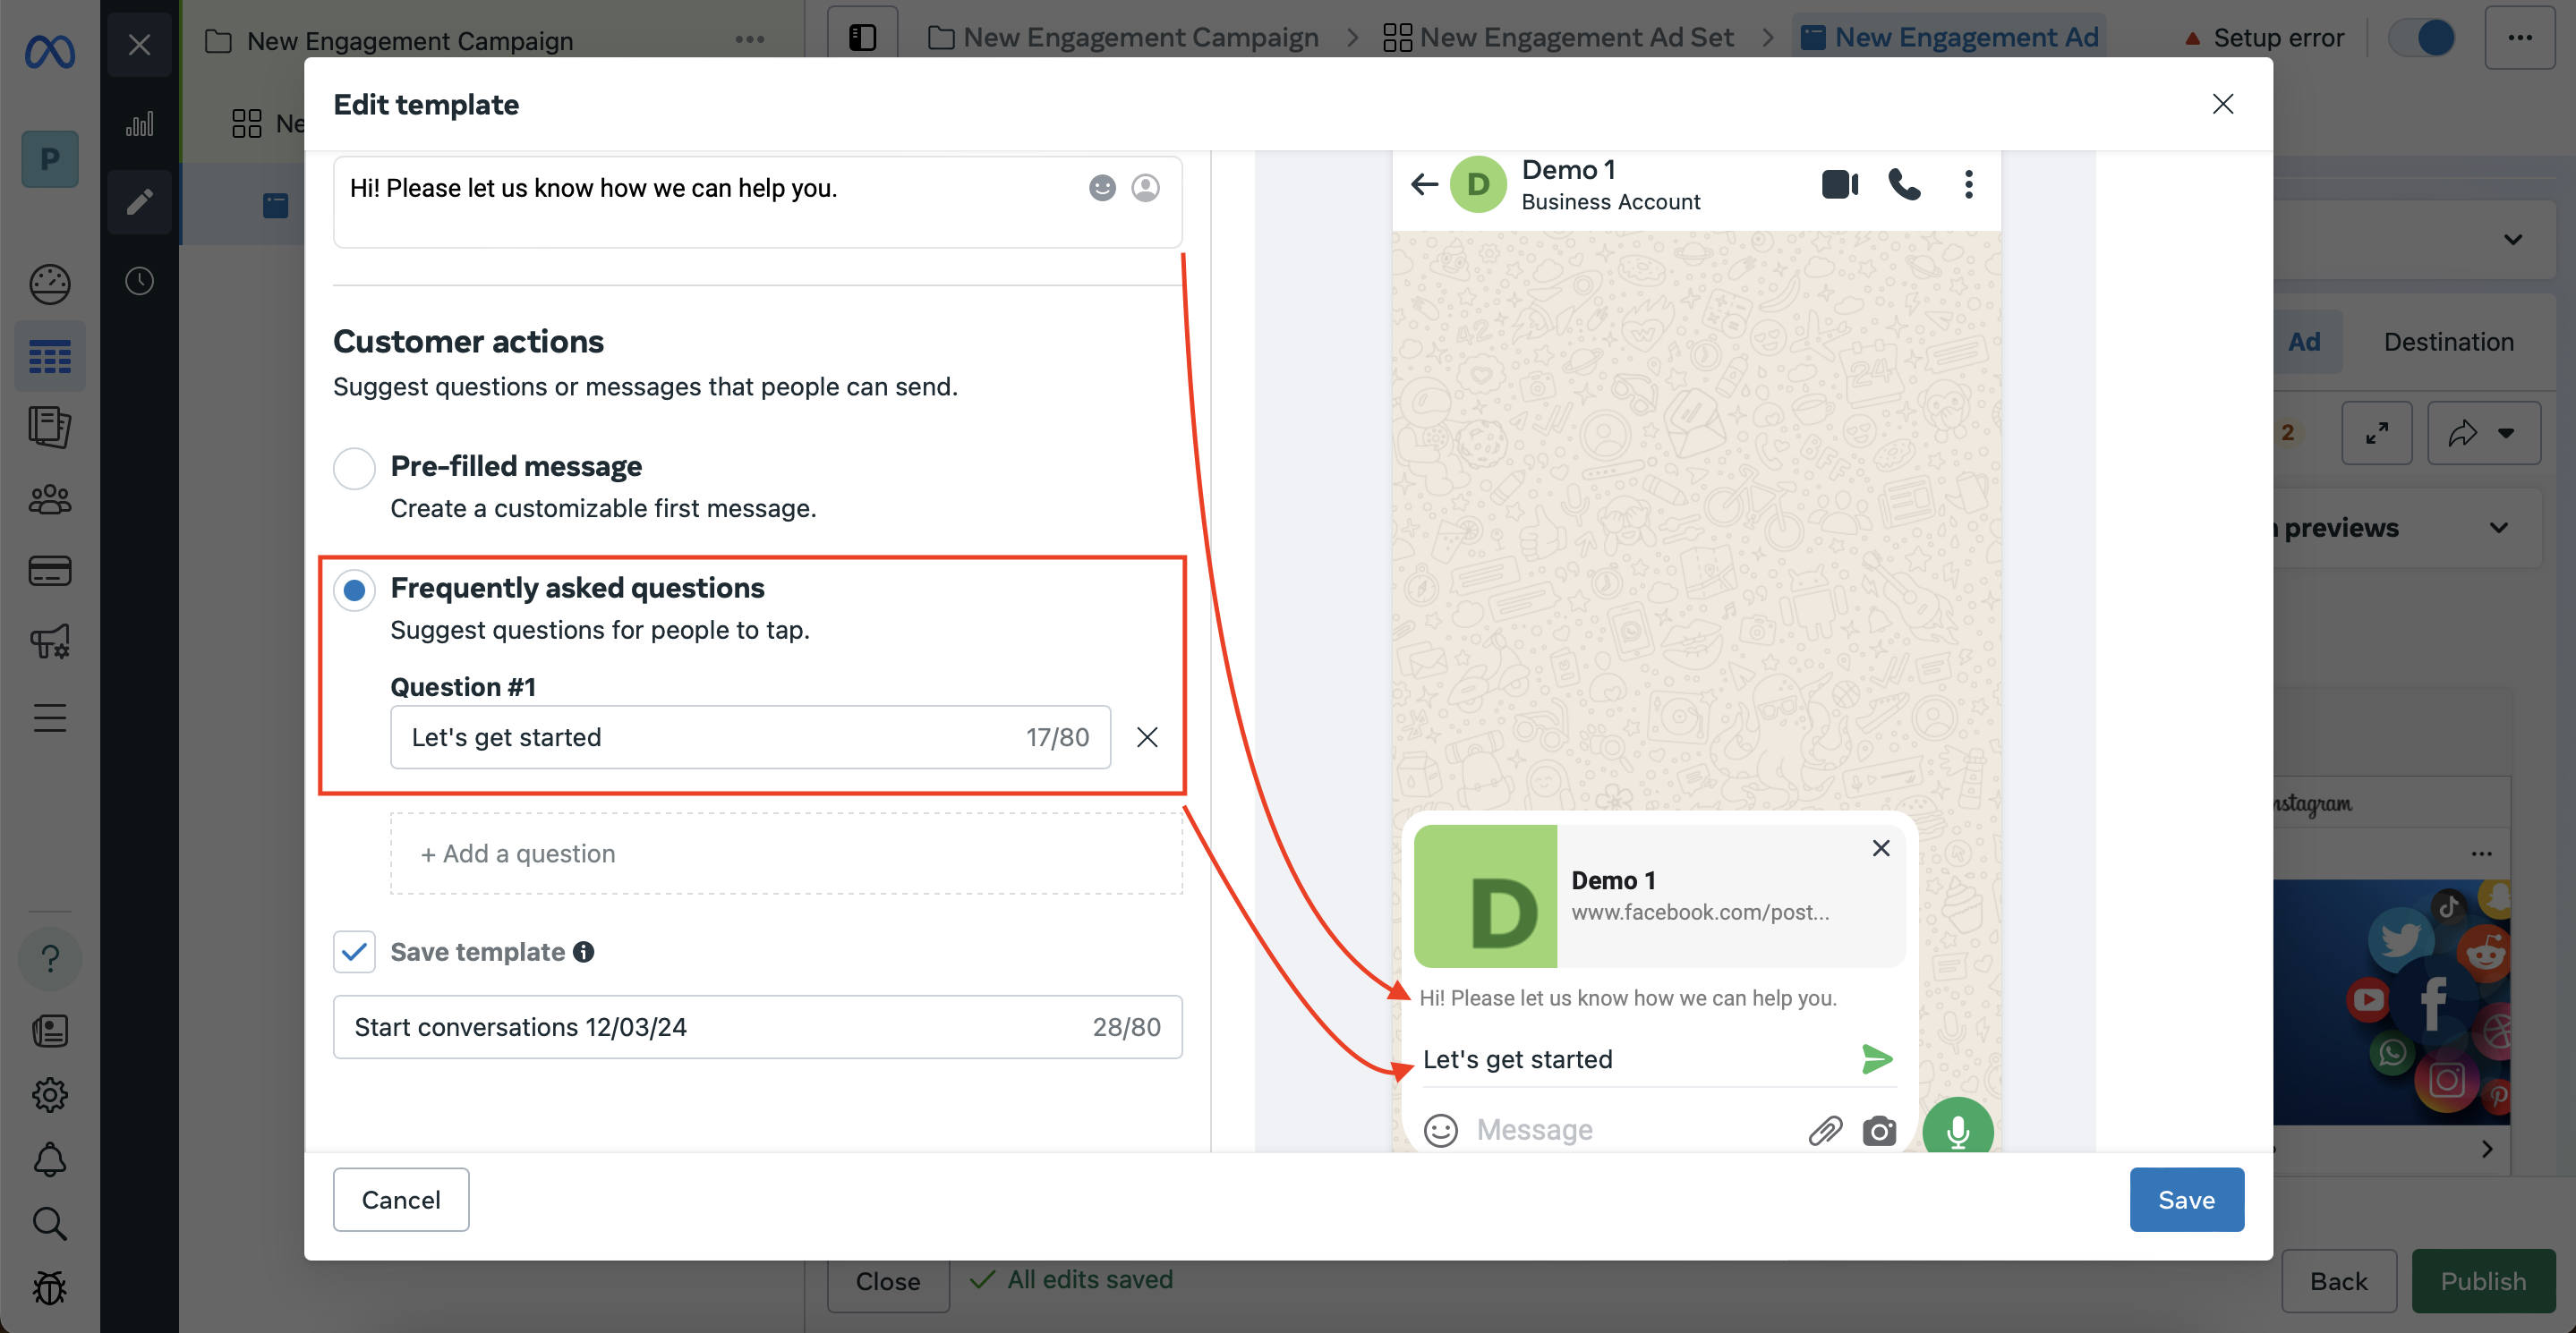Open Campaigns table grid icon
Viewport: 2576px width, 1333px height.
pyautogui.click(x=49, y=356)
